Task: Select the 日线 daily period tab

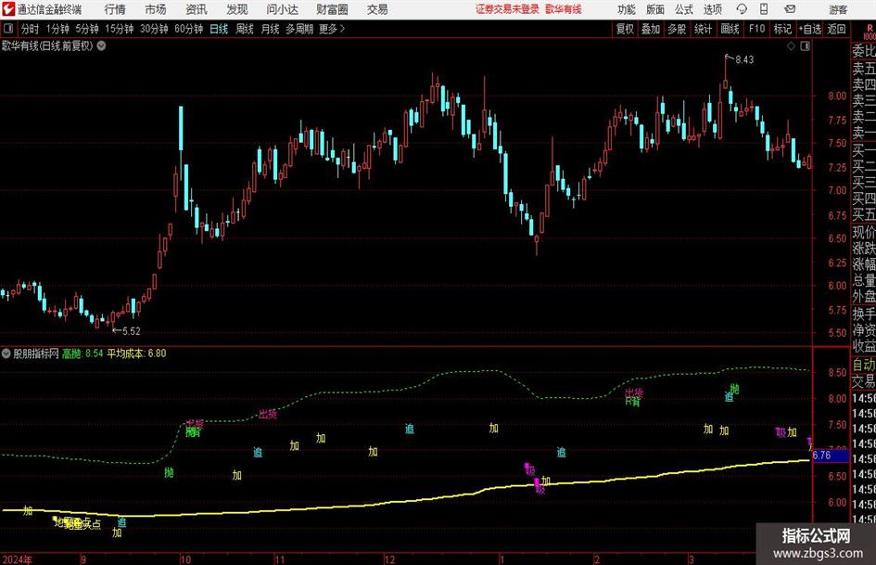Action: [x=219, y=29]
